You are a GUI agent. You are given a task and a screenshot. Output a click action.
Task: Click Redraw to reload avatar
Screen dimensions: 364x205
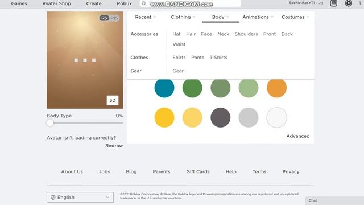(114, 146)
